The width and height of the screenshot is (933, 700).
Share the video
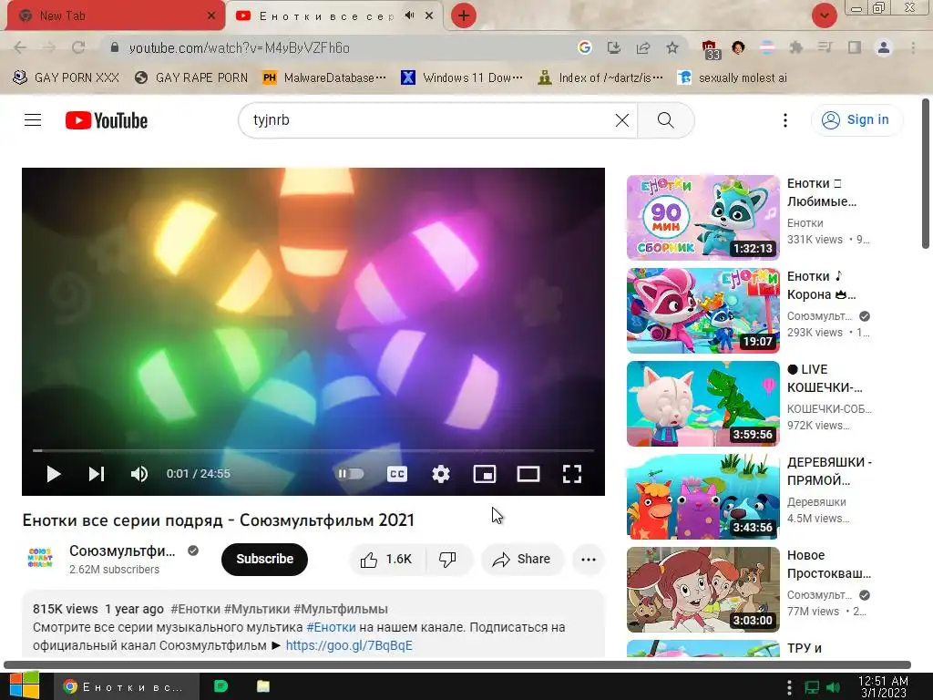[522, 559]
